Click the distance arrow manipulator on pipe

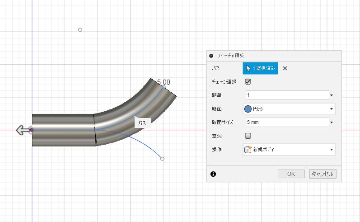pos(23,130)
